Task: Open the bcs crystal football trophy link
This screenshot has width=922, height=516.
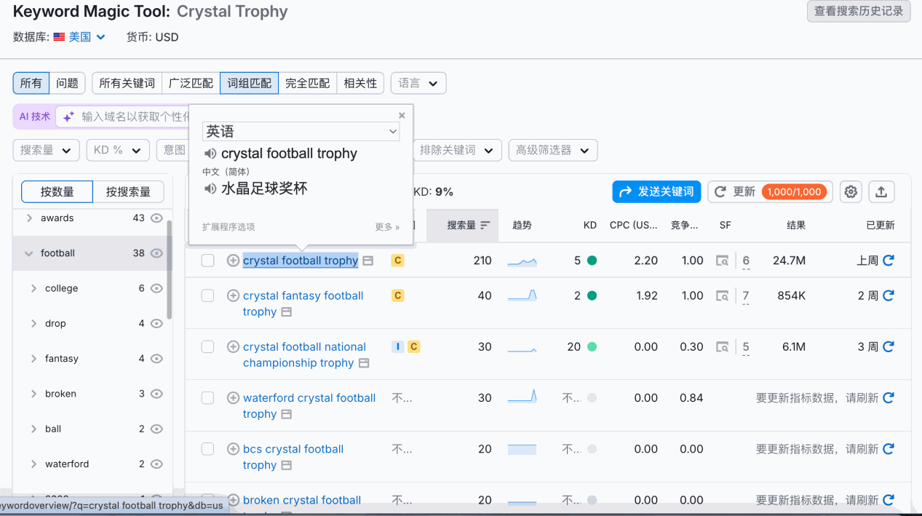Action: pos(293,457)
